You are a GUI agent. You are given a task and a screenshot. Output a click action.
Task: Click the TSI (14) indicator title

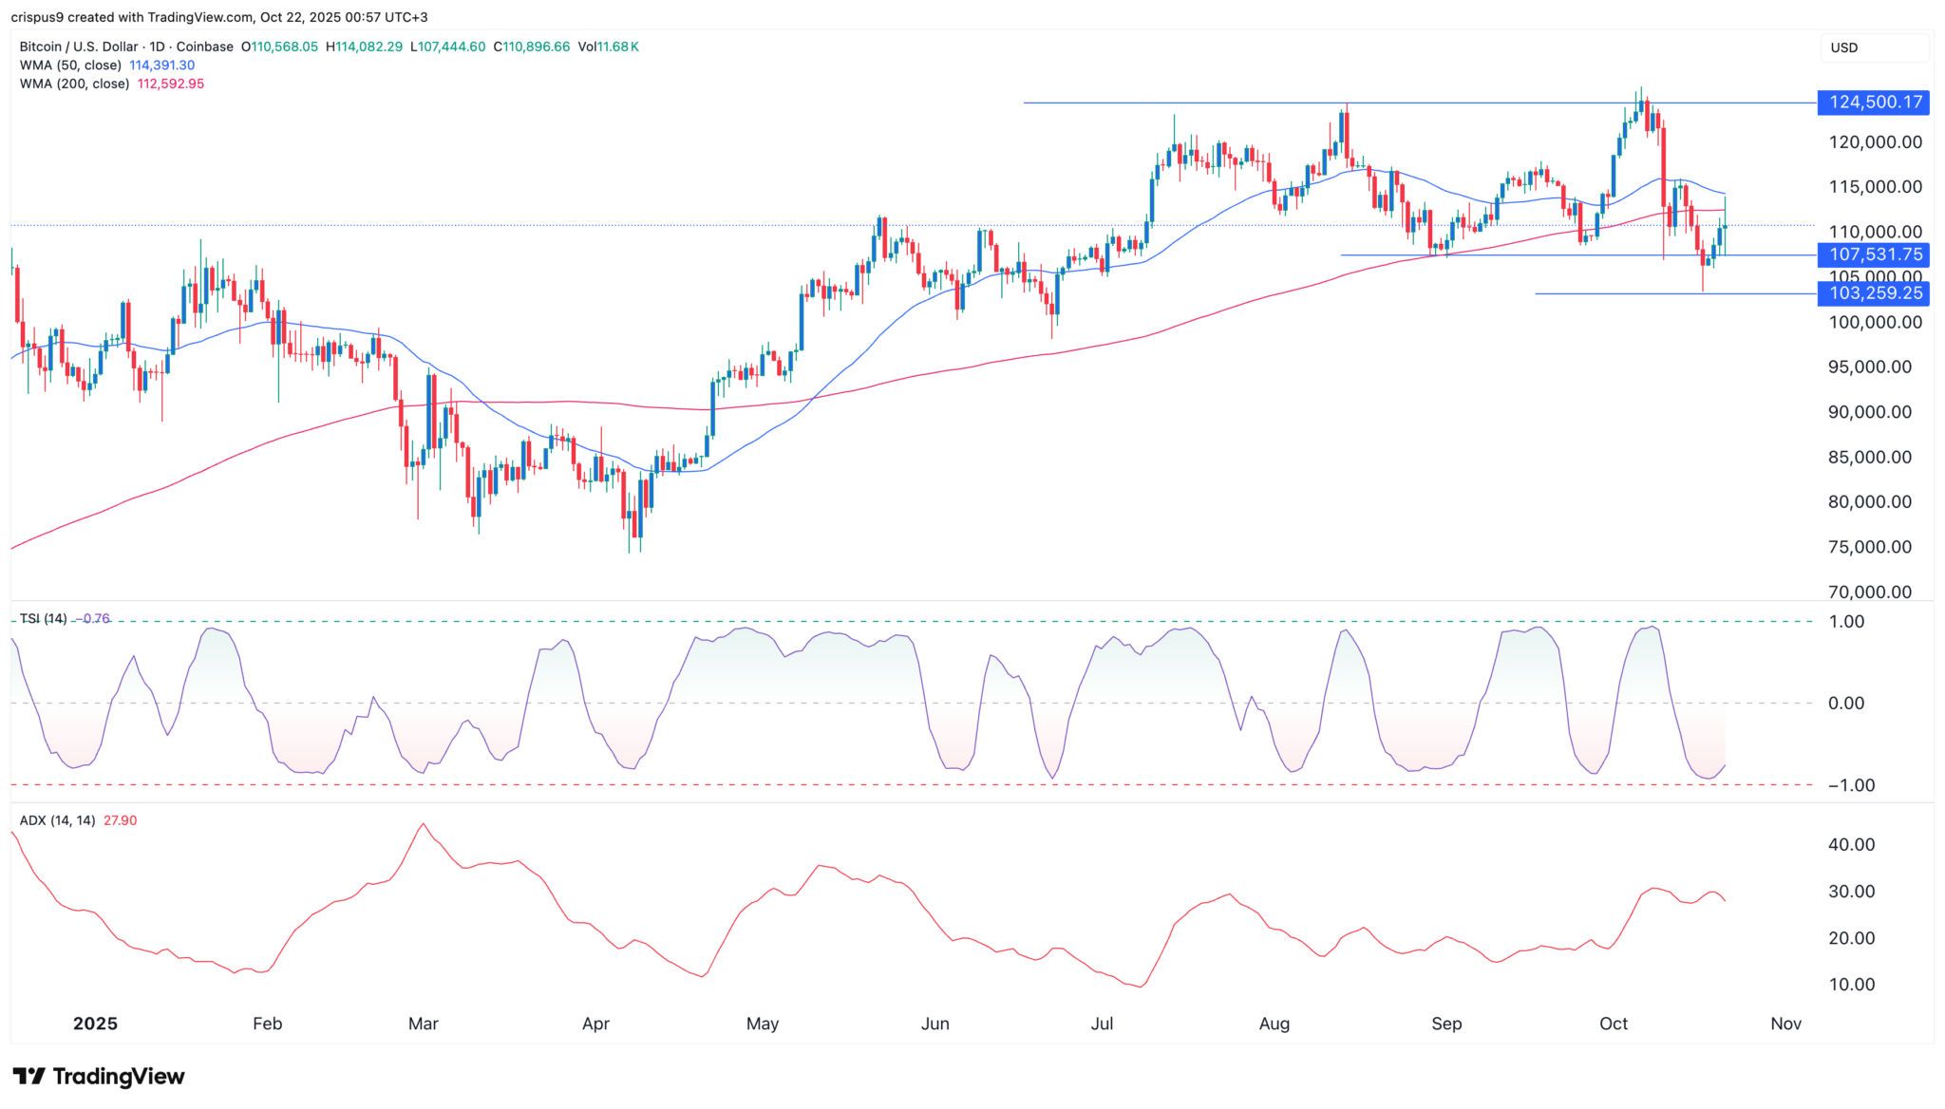tap(44, 619)
